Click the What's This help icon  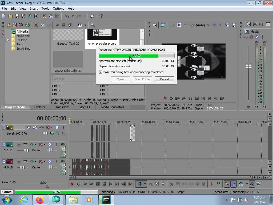(101, 16)
